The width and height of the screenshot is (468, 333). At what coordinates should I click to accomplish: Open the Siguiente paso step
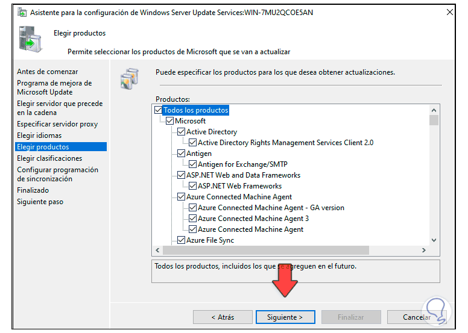click(40, 202)
